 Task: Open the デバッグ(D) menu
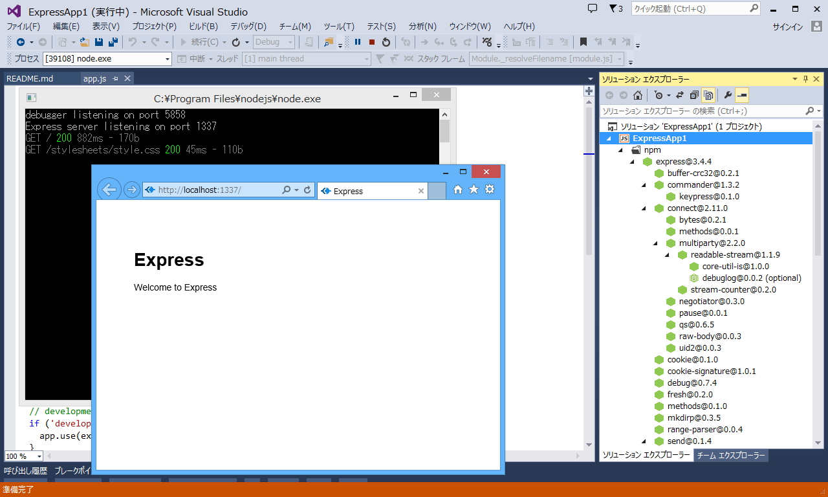pyautogui.click(x=248, y=27)
